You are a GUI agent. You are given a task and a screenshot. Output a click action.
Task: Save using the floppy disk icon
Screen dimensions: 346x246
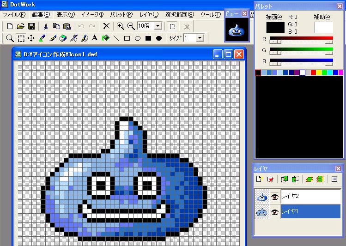click(31, 26)
